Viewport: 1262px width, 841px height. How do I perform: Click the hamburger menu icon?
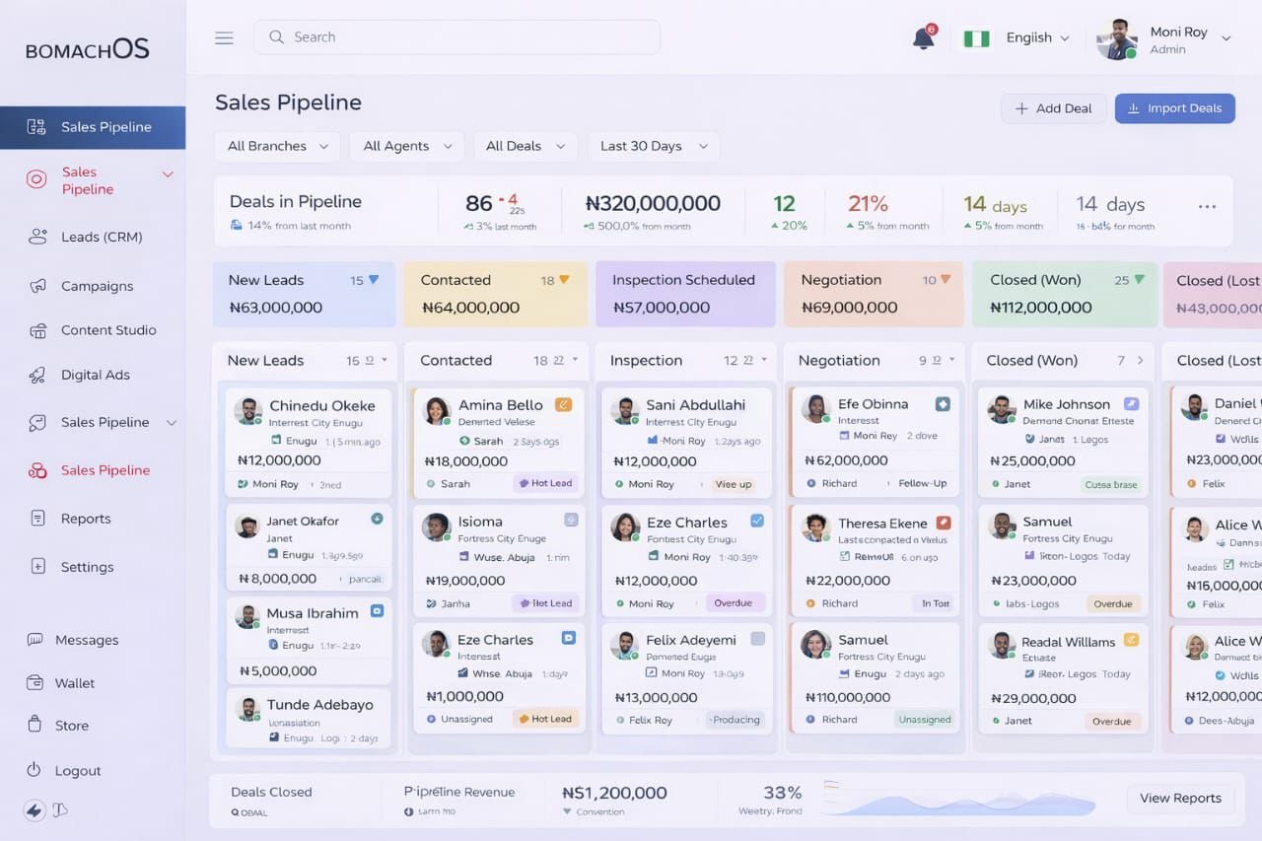click(224, 37)
